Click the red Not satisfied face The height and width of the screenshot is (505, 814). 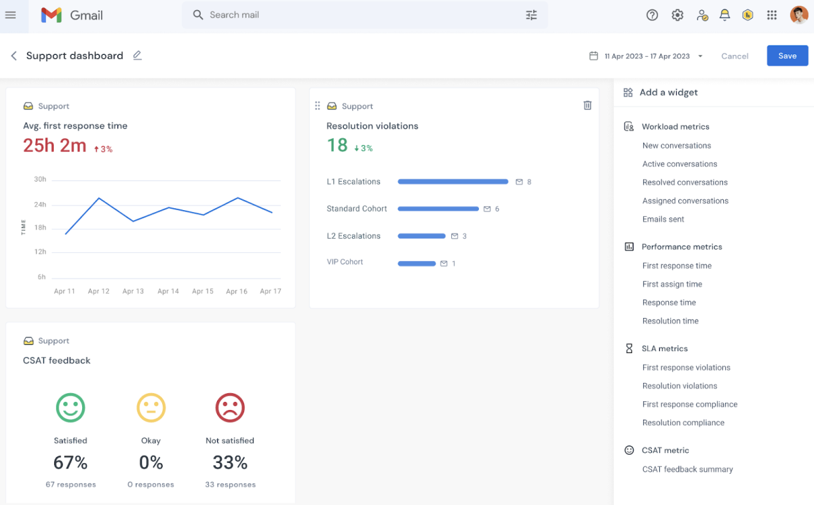[x=230, y=407]
